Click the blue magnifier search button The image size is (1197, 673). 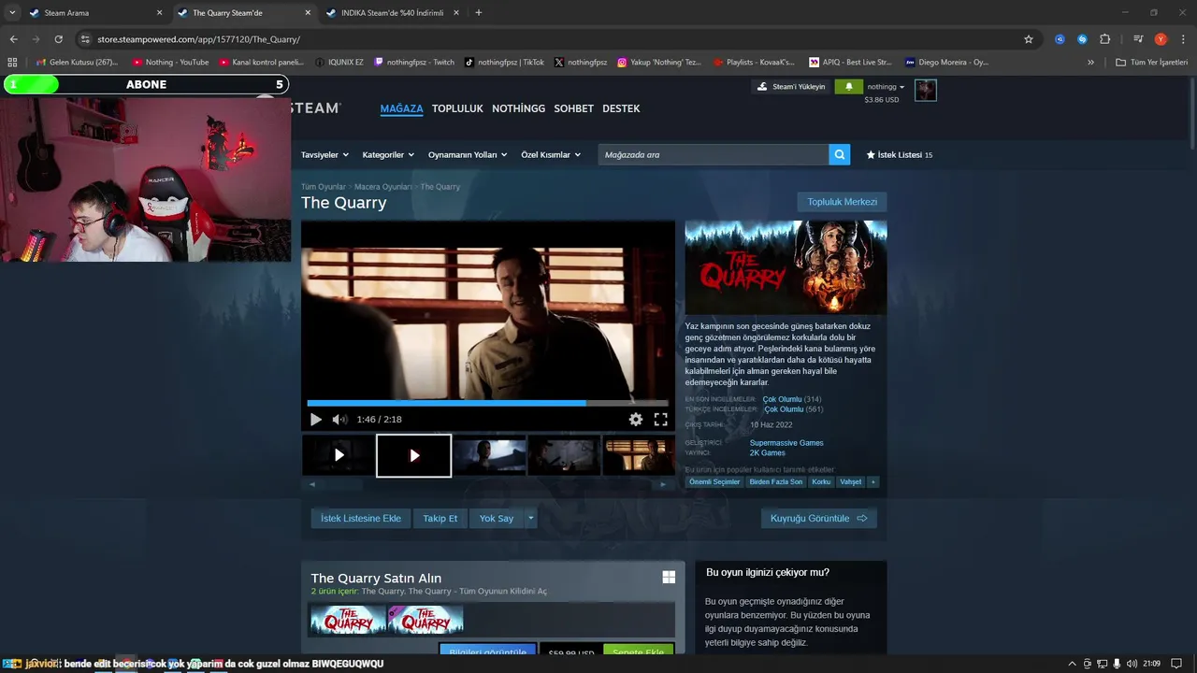[840, 154]
